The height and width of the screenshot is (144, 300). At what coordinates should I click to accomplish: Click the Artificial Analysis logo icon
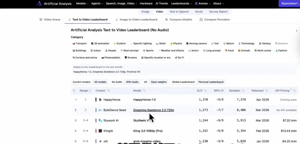point(39,3)
